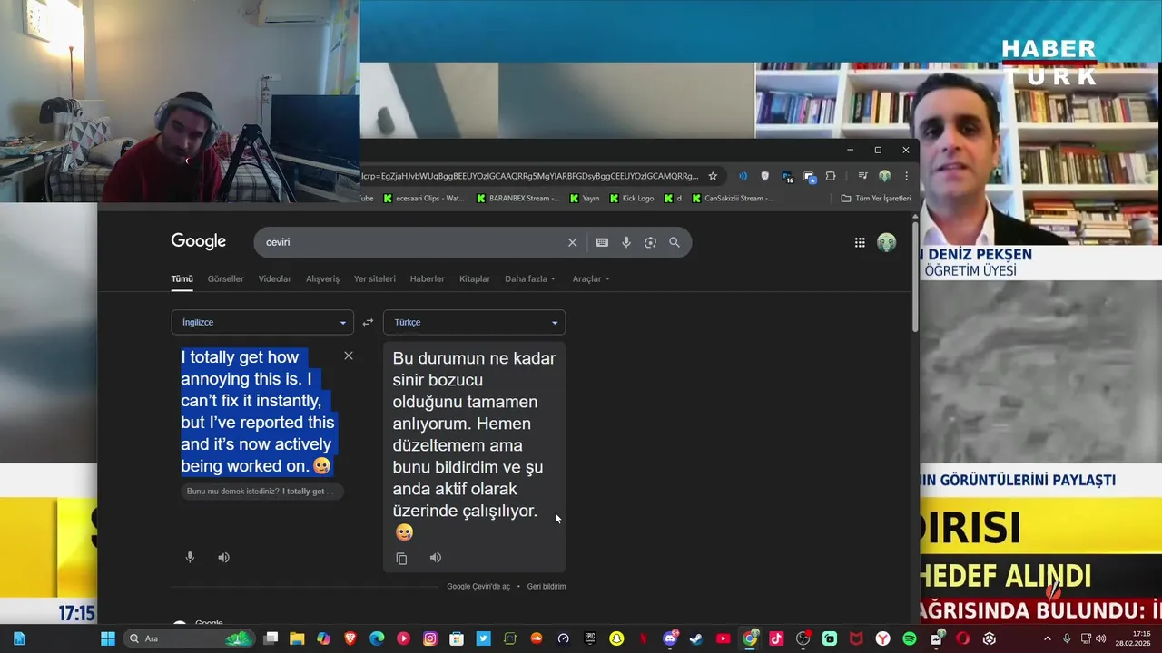Open Steam from taskbar
Viewport: 1162px width, 653px height.
696,638
